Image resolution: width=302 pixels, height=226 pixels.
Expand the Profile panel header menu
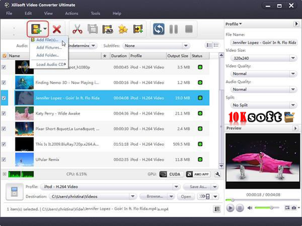(x=234, y=24)
